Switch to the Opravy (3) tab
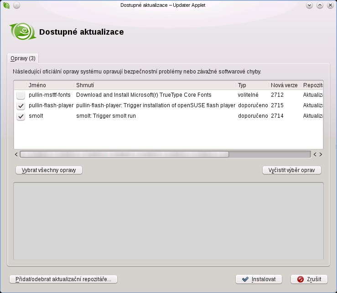Image resolution: width=337 pixels, height=293 pixels. (23, 58)
